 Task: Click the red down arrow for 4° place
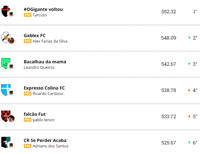(189, 90)
